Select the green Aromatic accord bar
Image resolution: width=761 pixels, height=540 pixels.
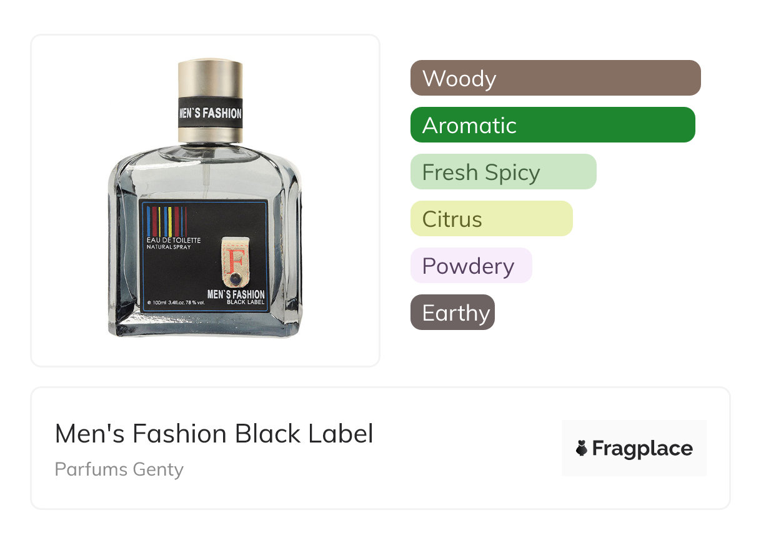552,125
